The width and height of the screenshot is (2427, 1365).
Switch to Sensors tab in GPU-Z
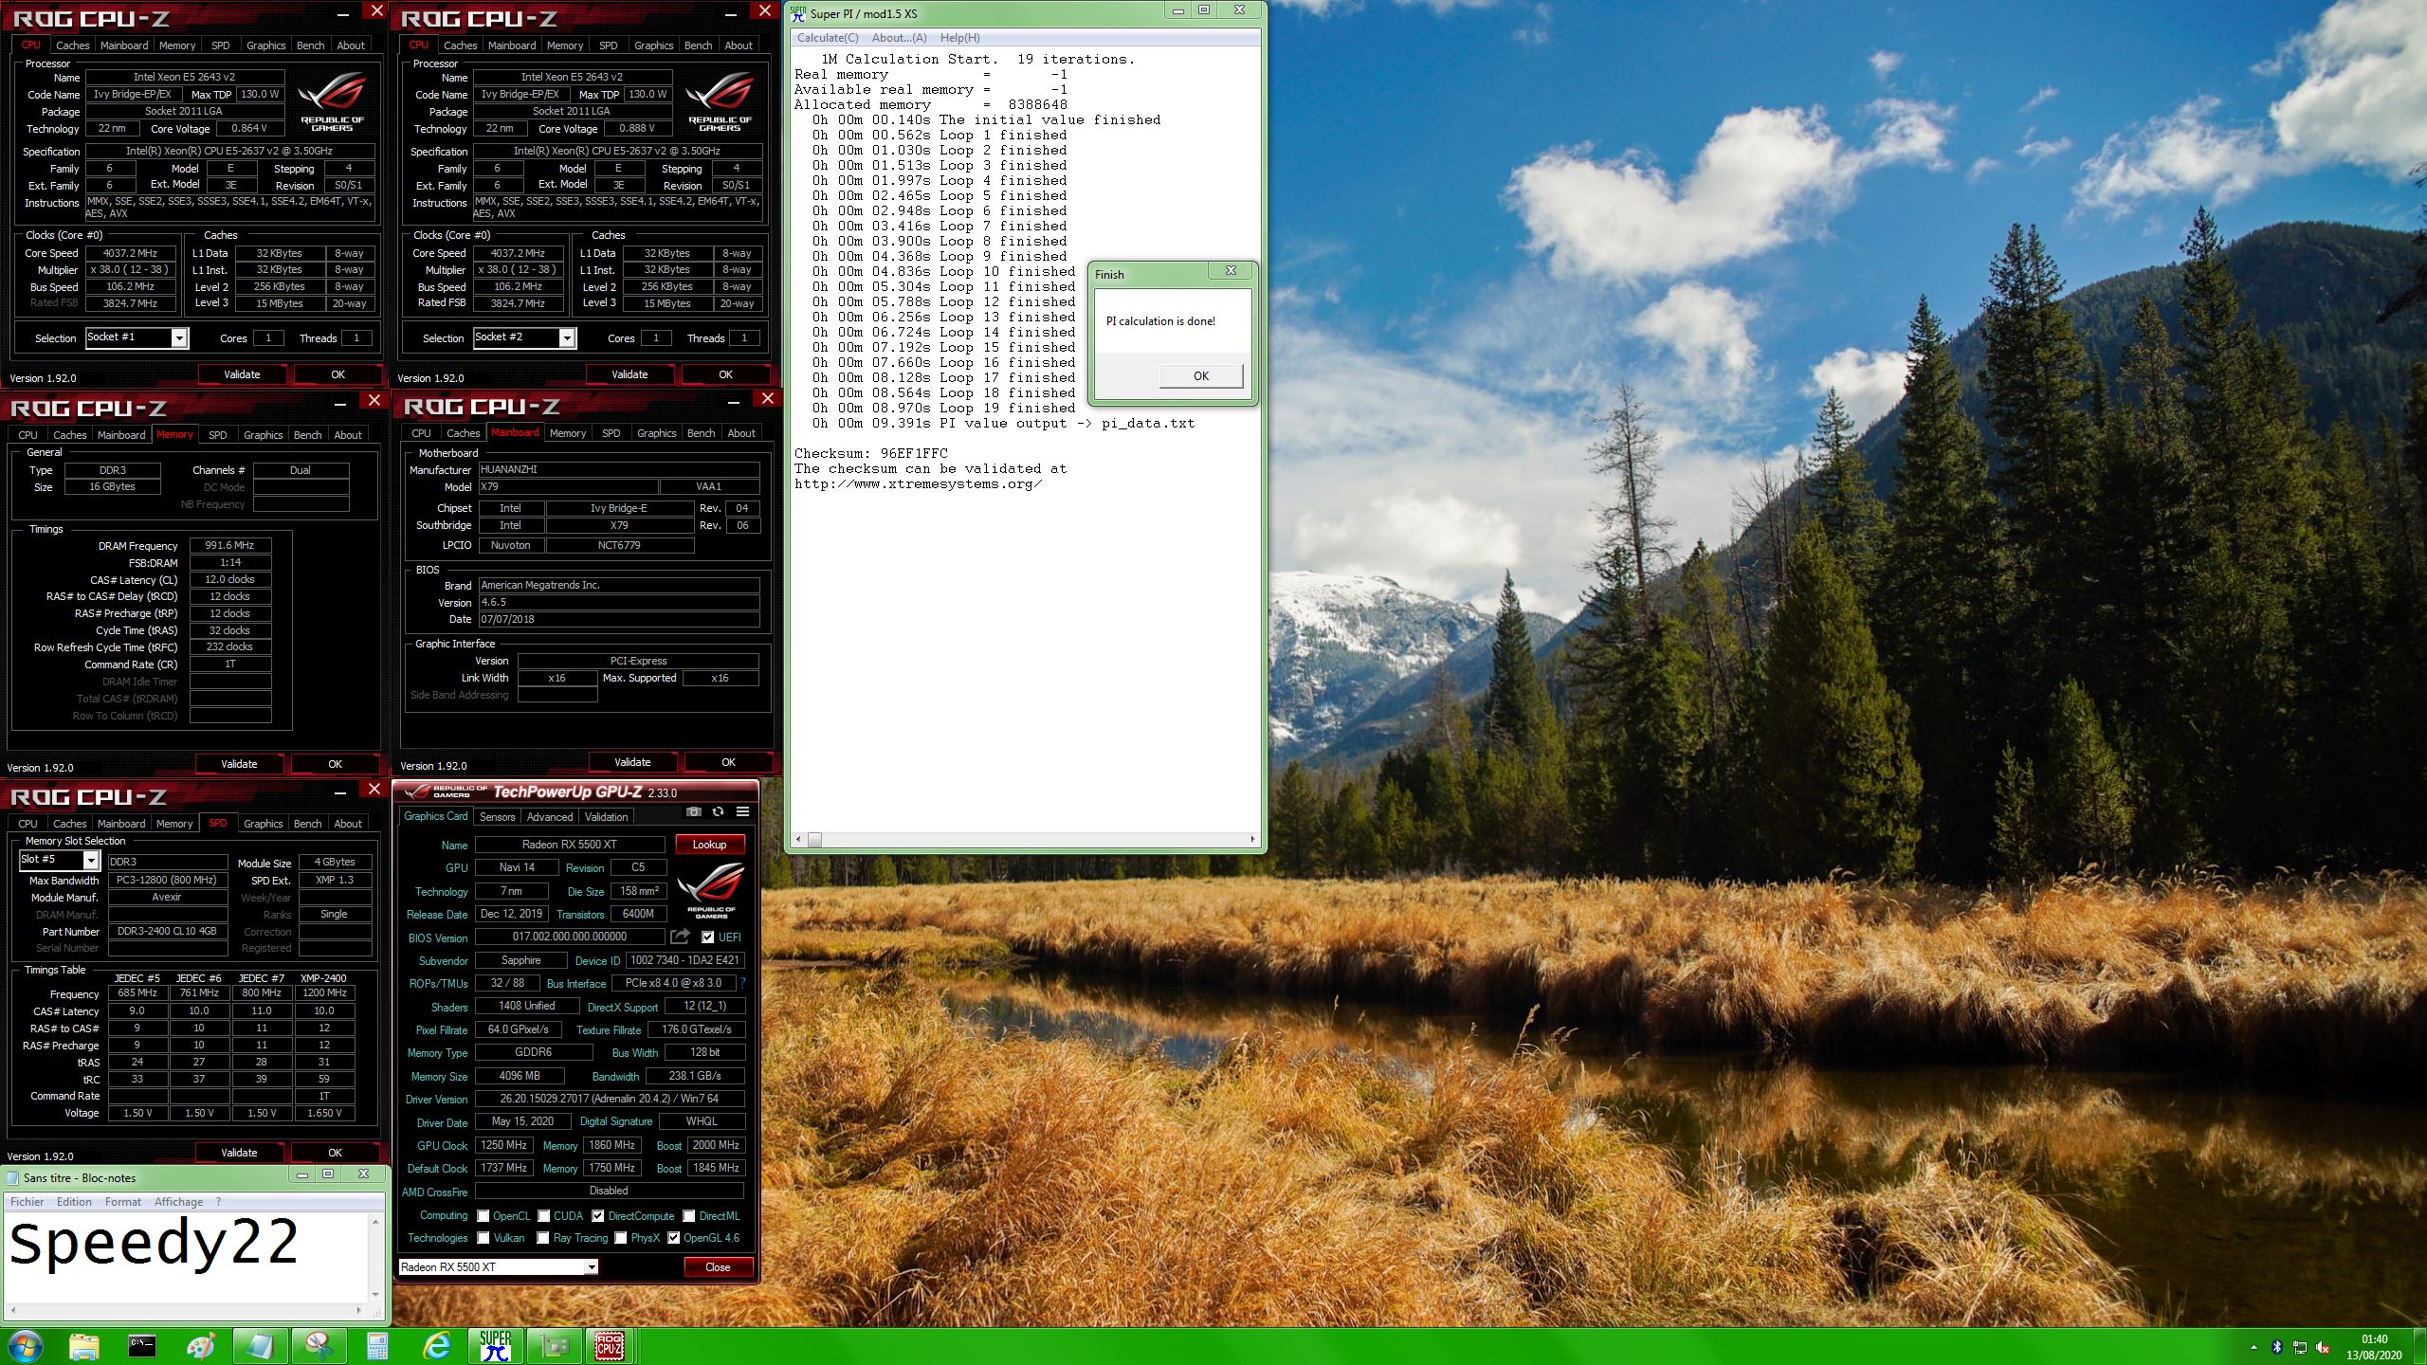(x=497, y=816)
